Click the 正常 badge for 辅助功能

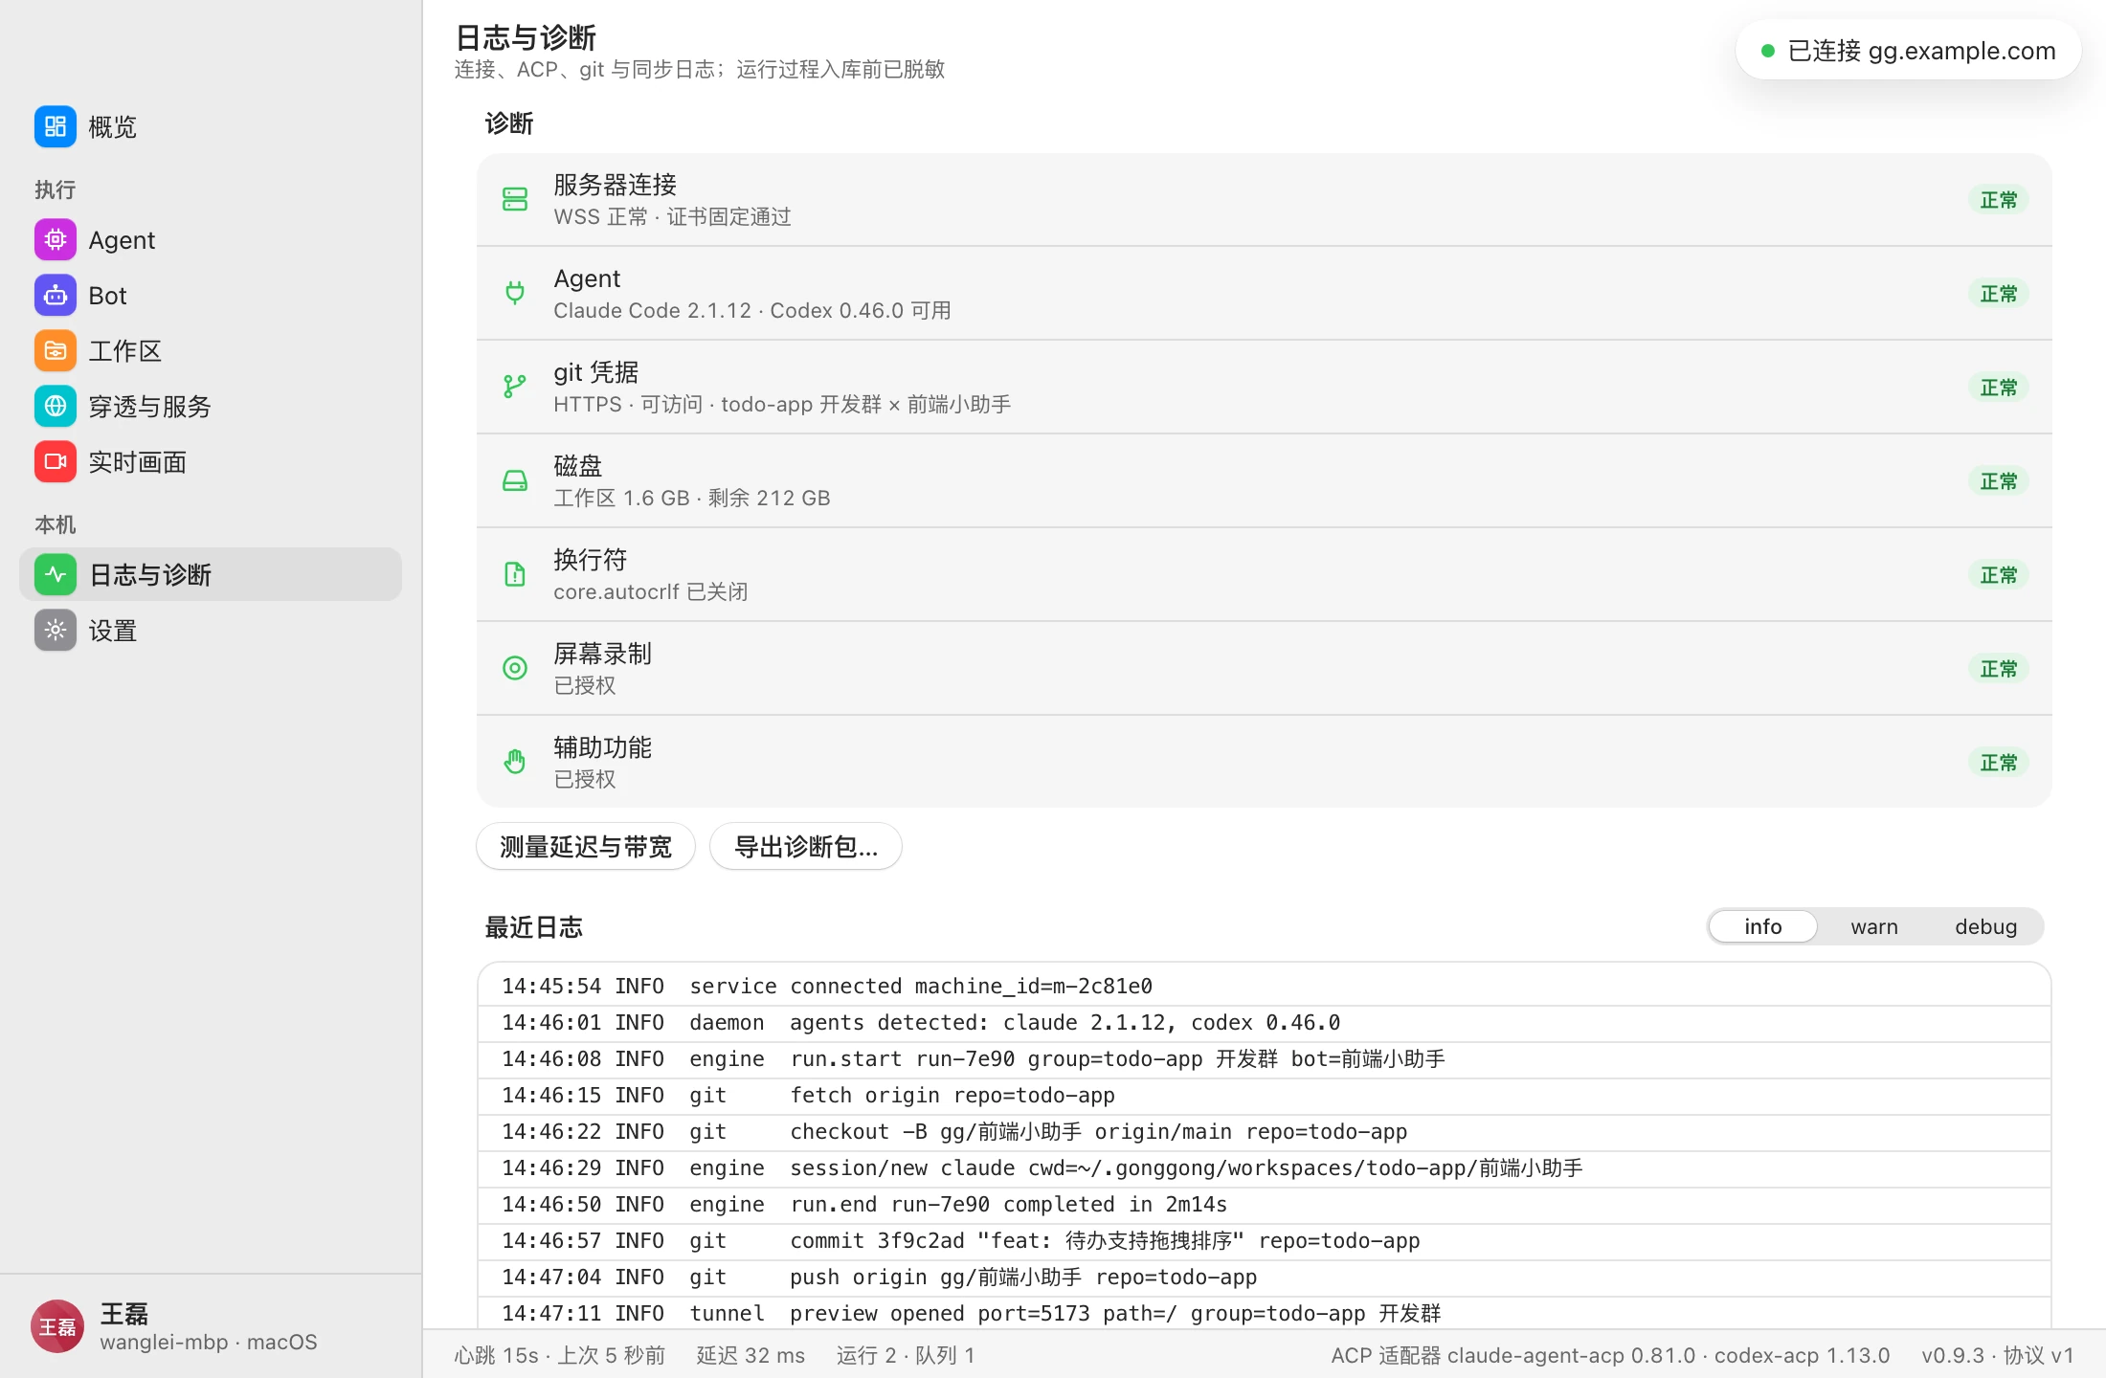[x=1998, y=762]
